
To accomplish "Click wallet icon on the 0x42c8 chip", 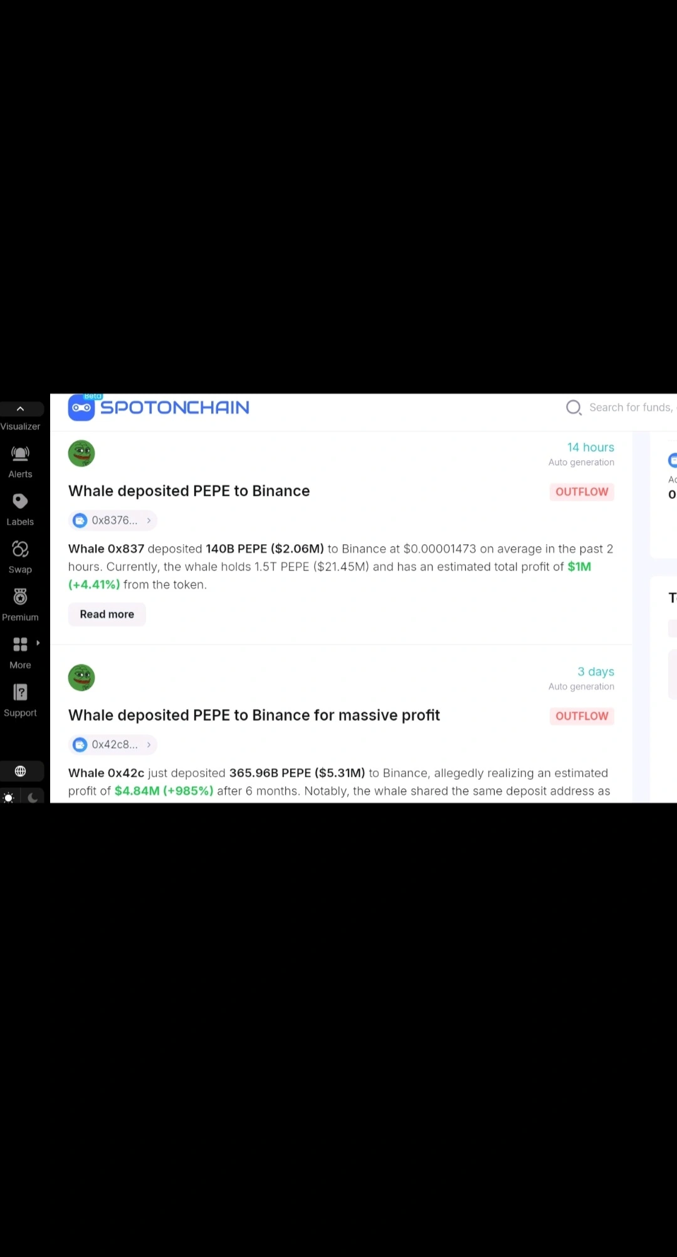I will click(80, 745).
